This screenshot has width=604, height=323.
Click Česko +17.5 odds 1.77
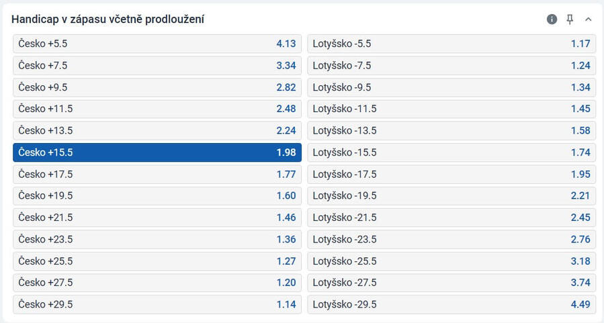pyautogui.click(x=157, y=174)
